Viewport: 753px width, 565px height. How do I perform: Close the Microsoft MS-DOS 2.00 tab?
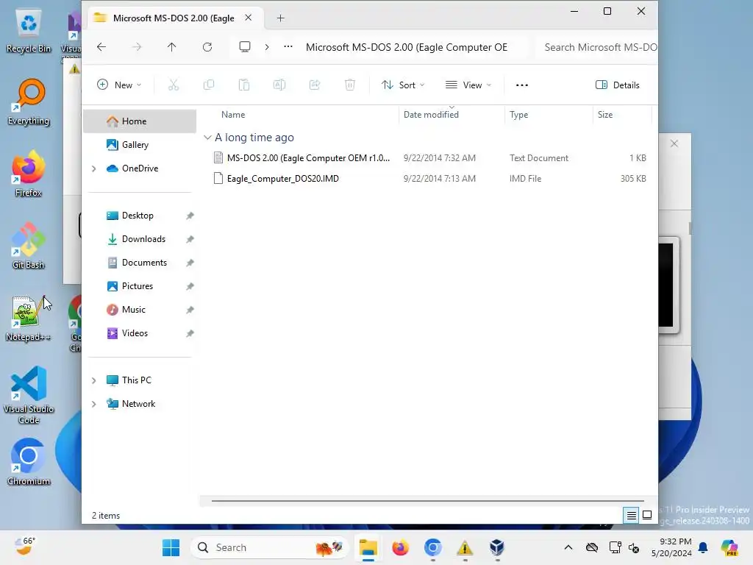(249, 18)
